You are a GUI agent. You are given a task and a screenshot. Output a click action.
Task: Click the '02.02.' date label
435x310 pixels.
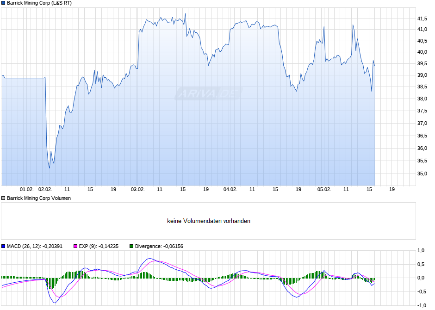tap(45, 189)
